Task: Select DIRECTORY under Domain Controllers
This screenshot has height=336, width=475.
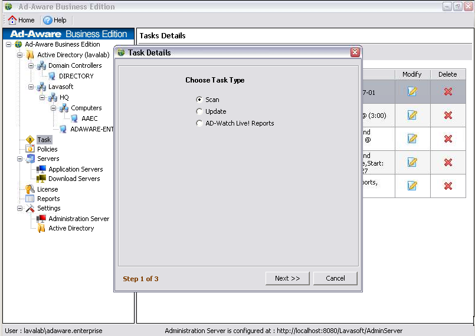Action: 76,76
